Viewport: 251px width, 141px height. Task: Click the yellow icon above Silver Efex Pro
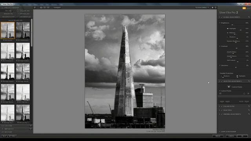[x=244, y=8]
